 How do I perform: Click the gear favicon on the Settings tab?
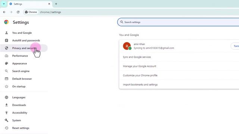(11, 4)
